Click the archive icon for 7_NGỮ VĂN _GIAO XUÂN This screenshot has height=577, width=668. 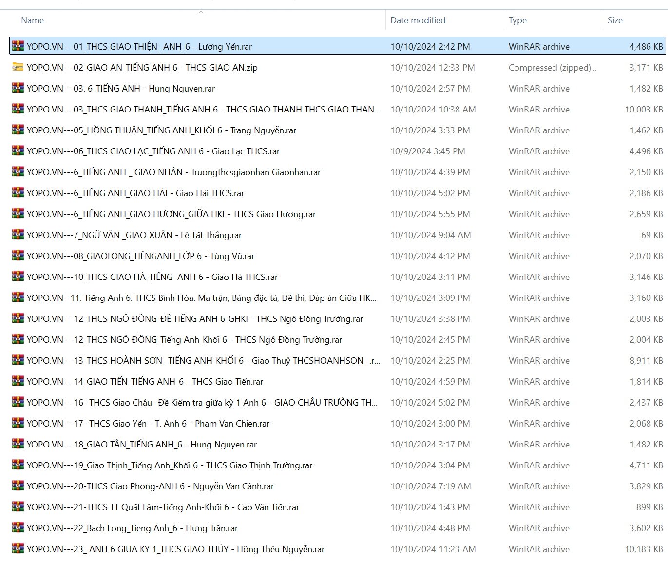click(x=18, y=235)
